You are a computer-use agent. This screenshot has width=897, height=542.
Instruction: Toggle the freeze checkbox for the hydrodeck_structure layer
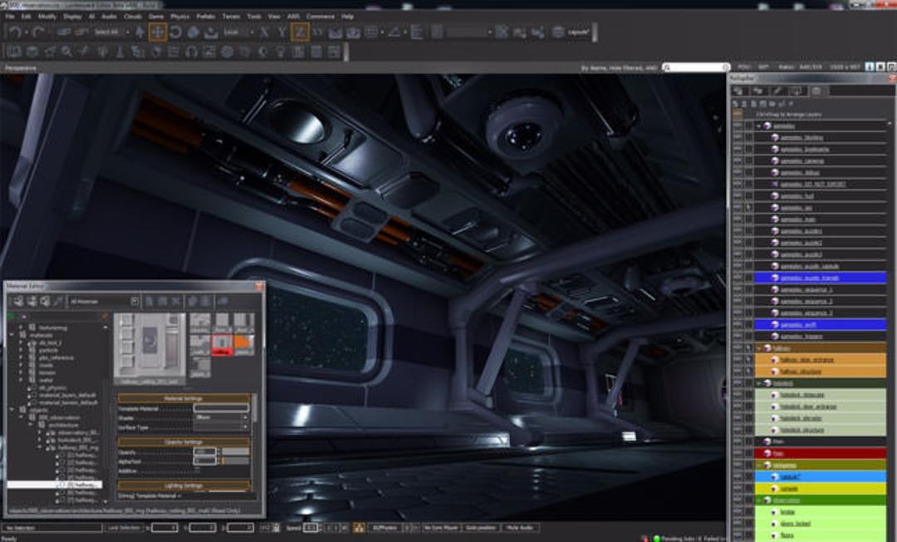[749, 430]
